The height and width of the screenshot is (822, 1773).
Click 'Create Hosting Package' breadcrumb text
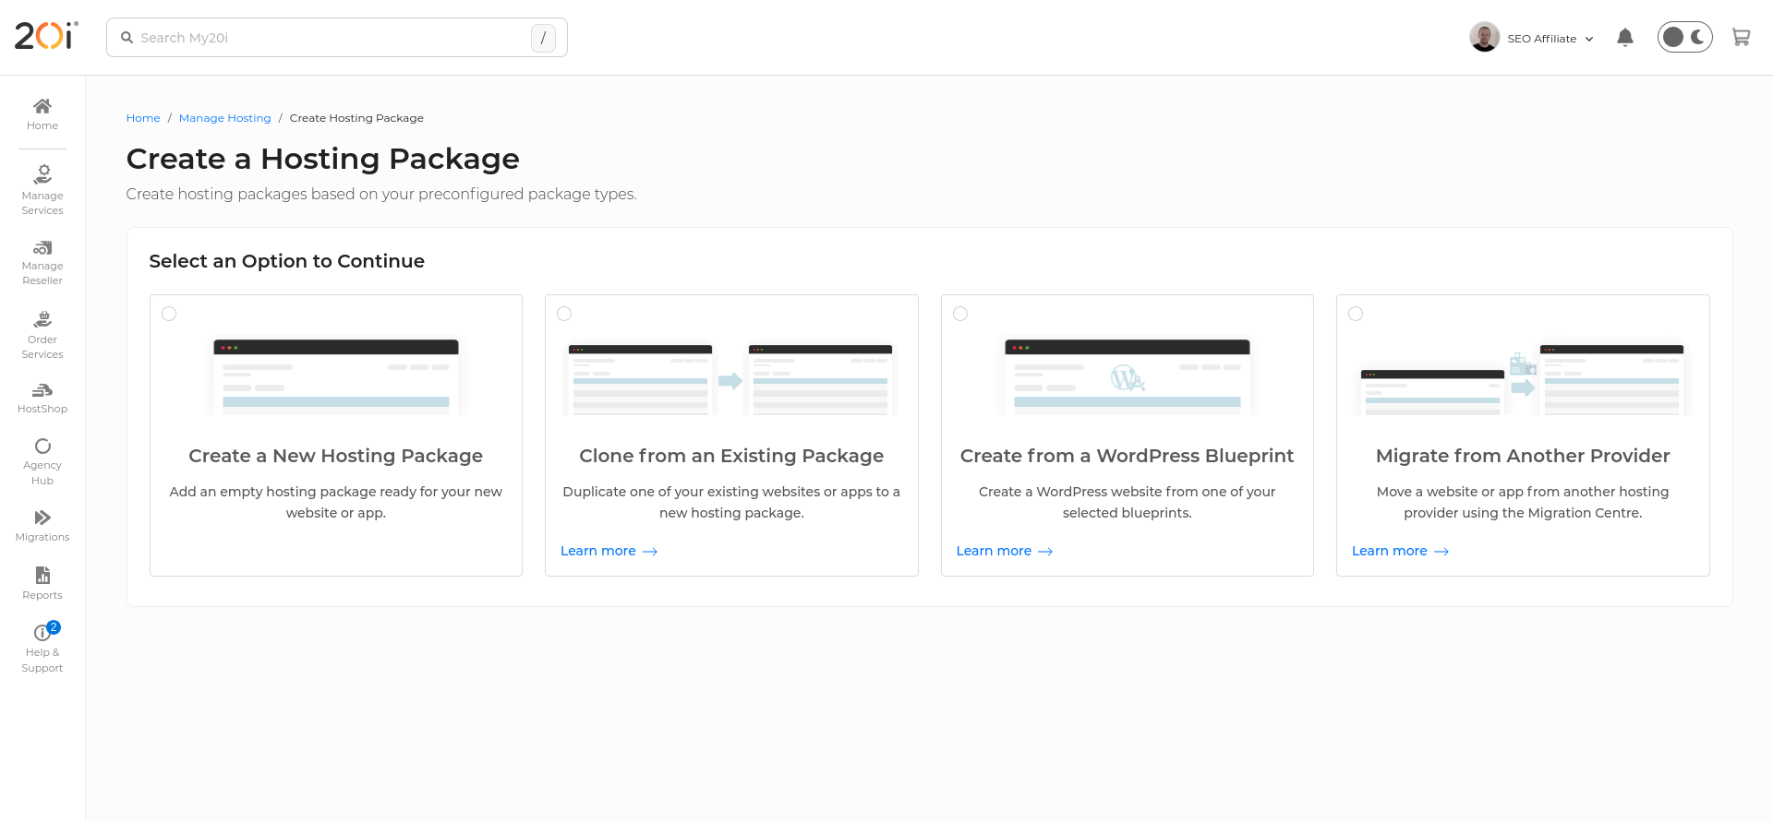(356, 118)
